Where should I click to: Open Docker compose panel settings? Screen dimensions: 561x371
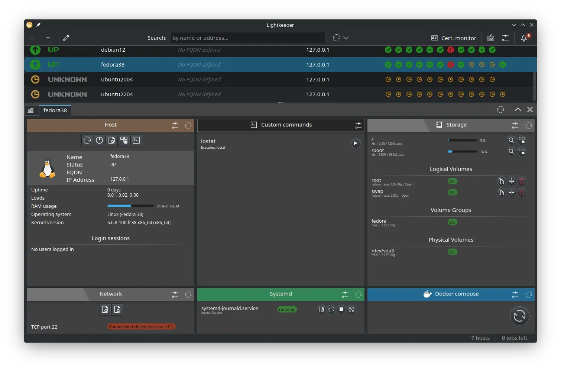515,294
